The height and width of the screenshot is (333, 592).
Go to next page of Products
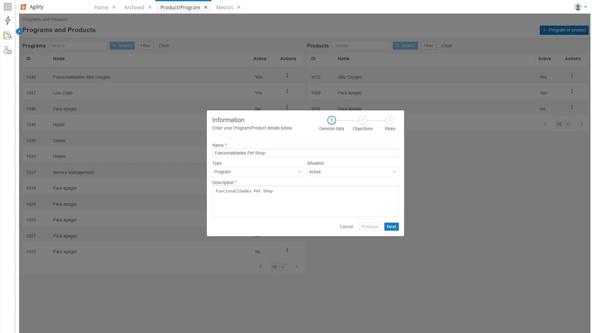coord(582,124)
